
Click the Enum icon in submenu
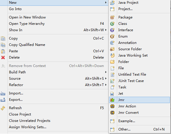[x=112, y=36]
